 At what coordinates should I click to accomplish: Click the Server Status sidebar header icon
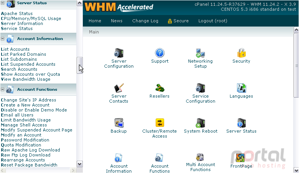(10, 3)
